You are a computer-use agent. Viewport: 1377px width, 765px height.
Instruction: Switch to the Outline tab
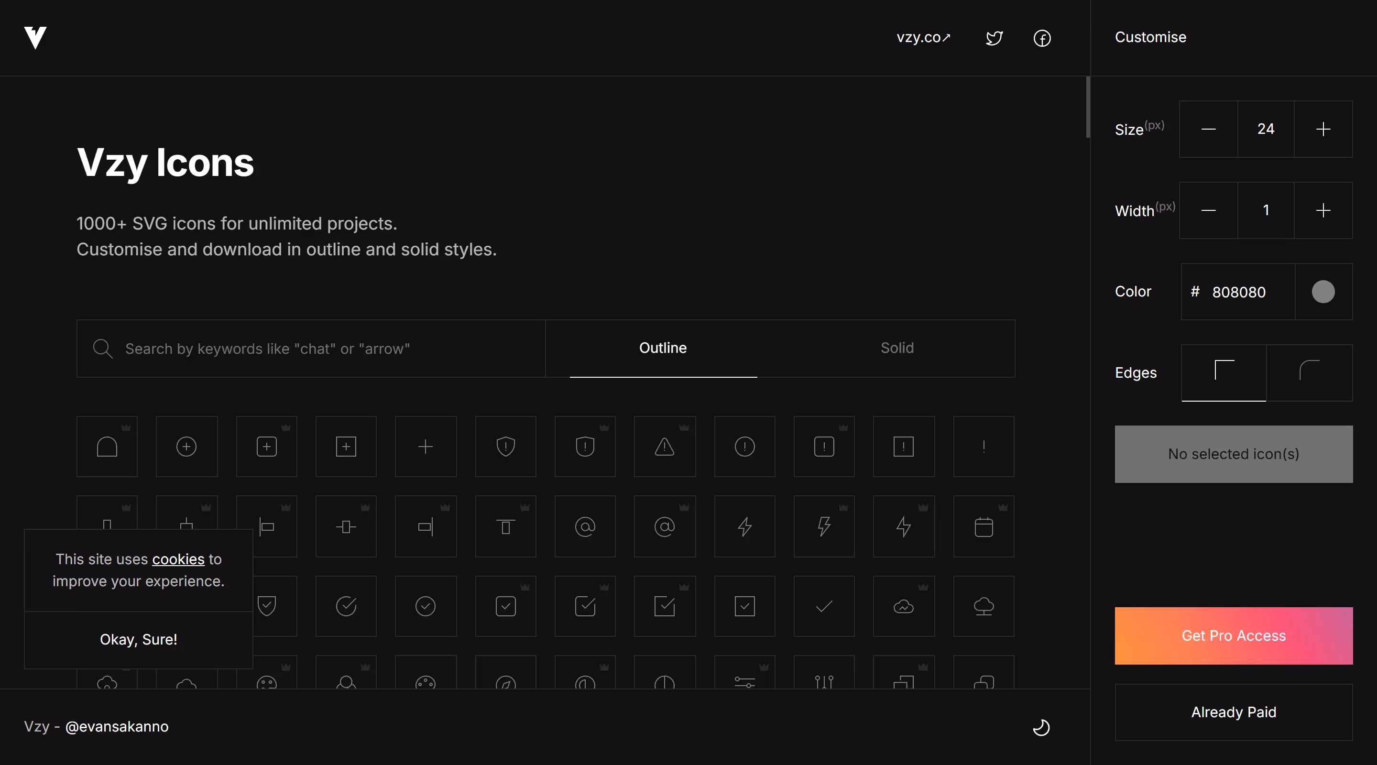(x=663, y=348)
